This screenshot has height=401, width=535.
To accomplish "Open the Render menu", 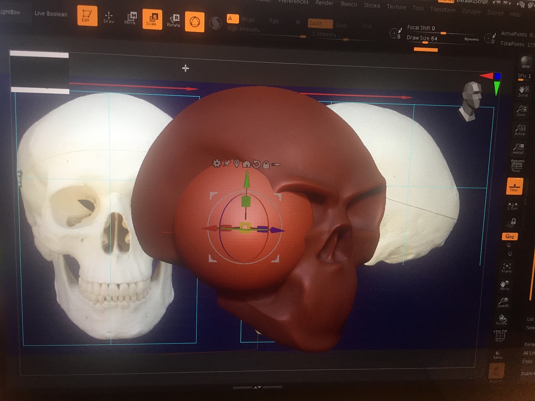I will click(325, 3).
